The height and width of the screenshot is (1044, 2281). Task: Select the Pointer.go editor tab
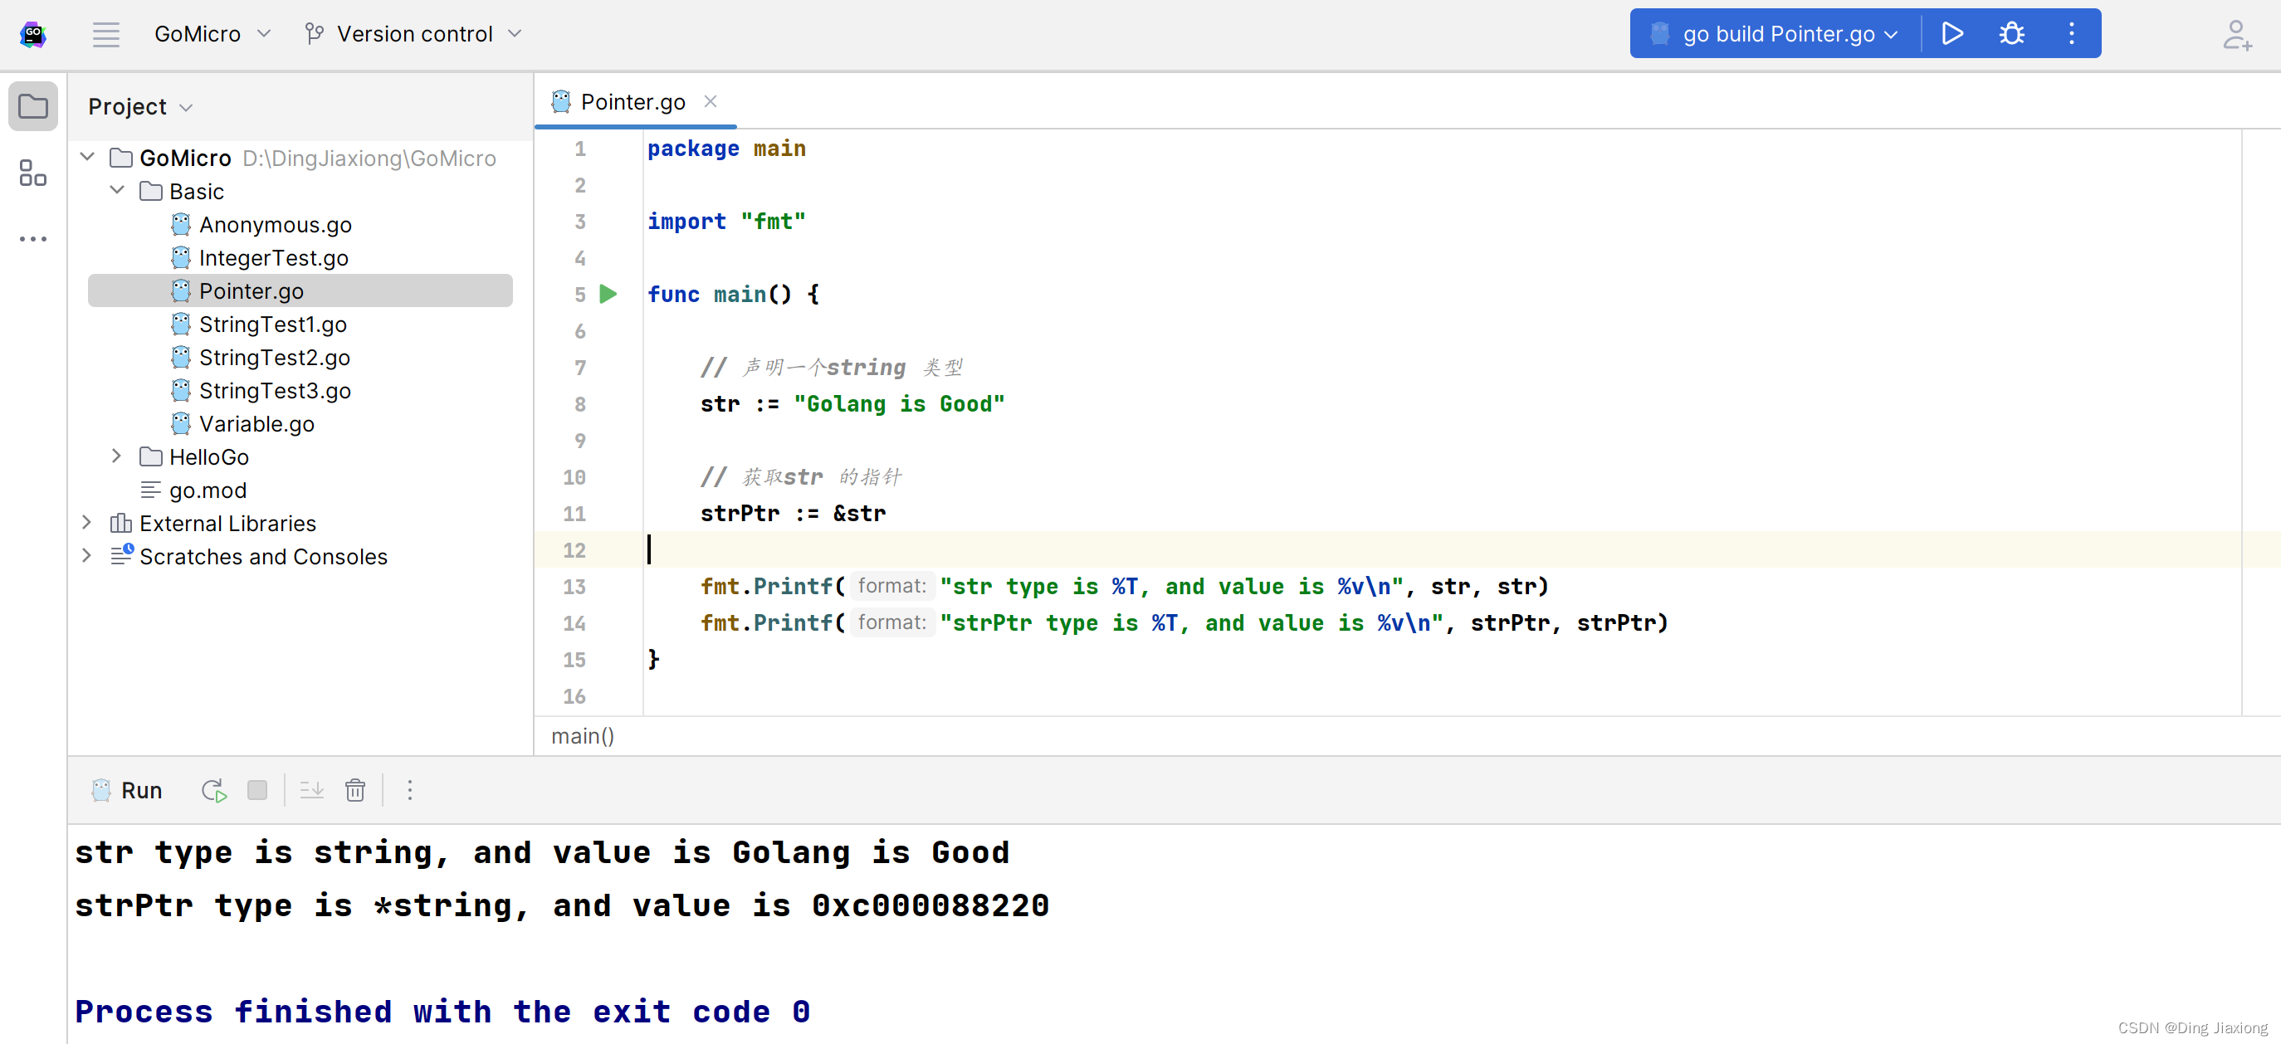[x=633, y=102]
